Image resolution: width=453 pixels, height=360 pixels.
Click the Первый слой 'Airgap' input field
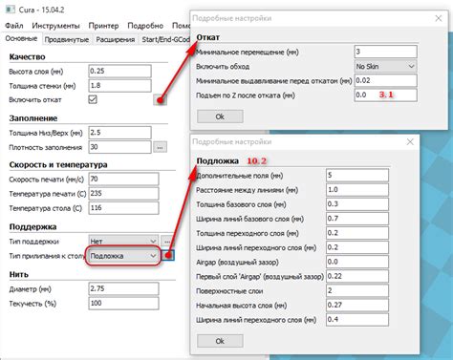(357, 276)
